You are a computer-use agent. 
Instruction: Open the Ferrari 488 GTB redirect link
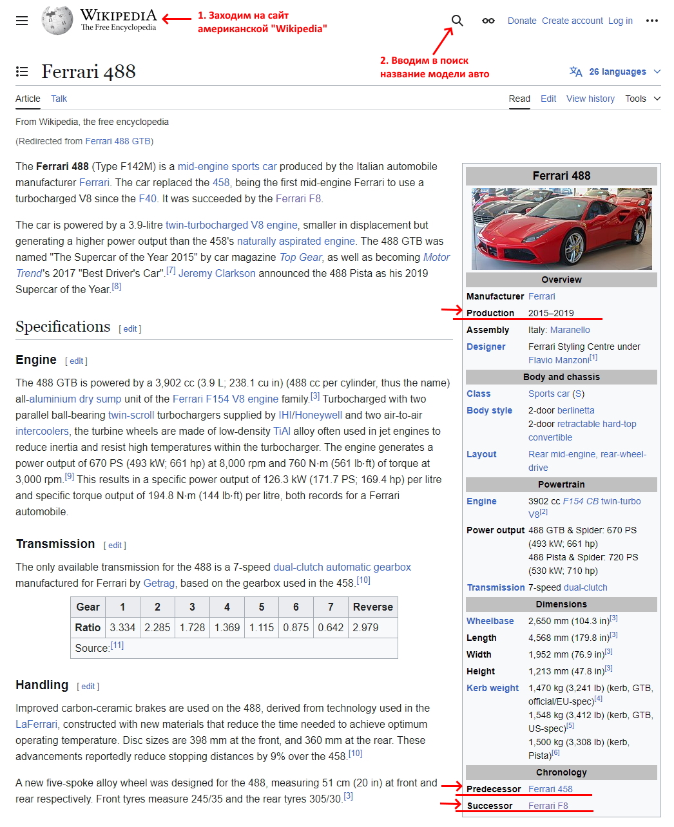(x=118, y=141)
